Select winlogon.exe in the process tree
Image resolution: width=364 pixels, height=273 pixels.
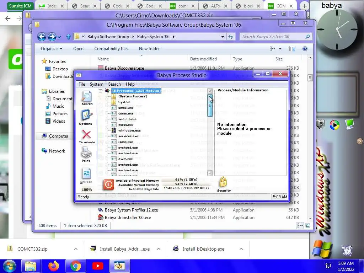[129, 130]
